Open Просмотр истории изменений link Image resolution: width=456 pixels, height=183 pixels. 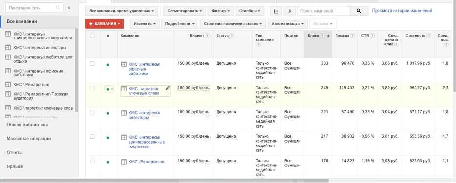[x=402, y=11]
